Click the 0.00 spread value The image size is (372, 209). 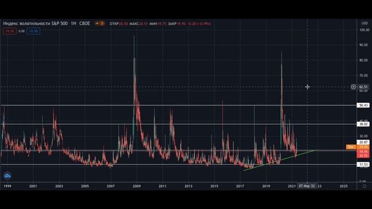pyautogui.click(x=22, y=31)
